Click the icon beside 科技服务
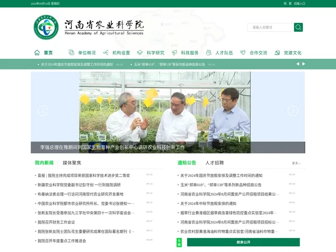336x252 pixels. pos(174,52)
